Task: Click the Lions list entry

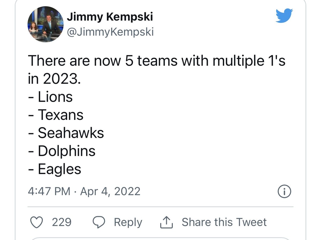Action: 55,97
